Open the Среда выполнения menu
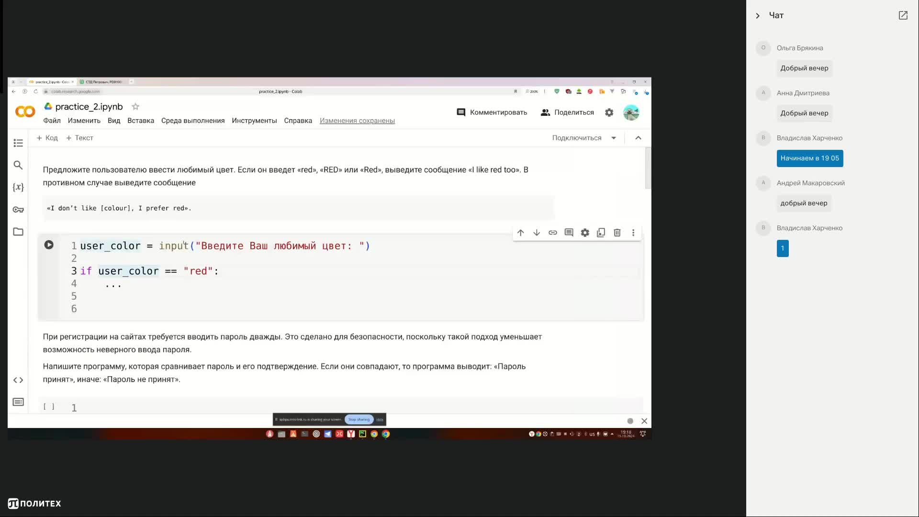919x517 pixels. coord(193,121)
